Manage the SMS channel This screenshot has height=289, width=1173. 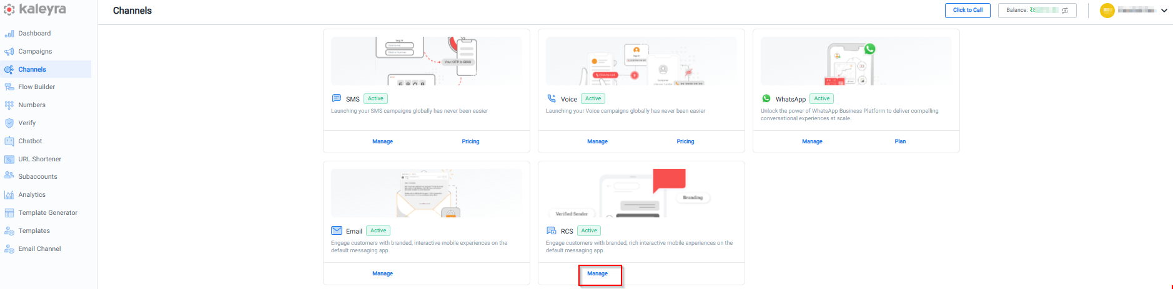[382, 141]
